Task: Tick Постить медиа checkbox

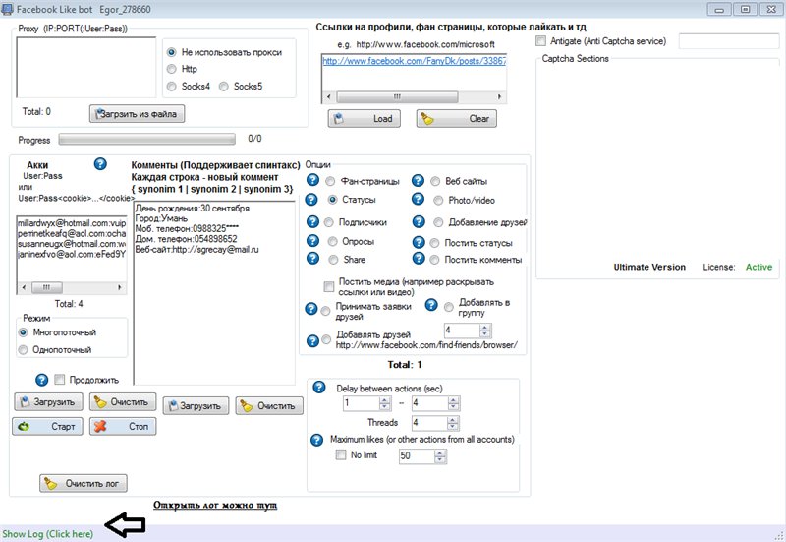Action: coord(328,286)
